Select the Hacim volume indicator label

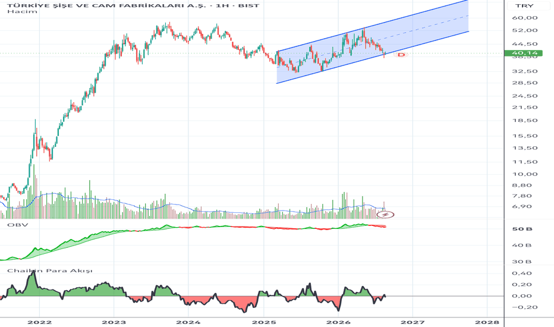click(22, 11)
